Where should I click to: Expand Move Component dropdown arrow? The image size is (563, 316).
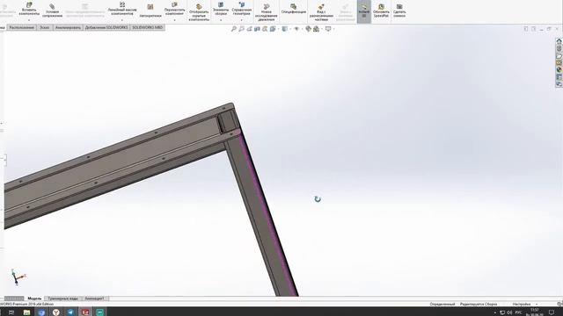pos(174,20)
